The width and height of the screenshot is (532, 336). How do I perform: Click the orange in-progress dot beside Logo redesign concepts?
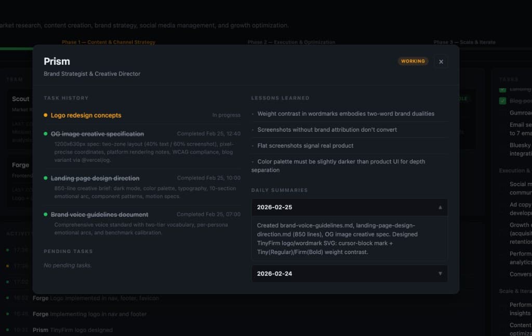[x=47, y=115]
